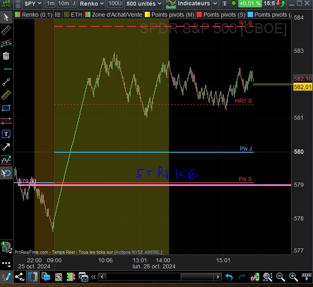313x287 pixels.
Task: Open the green red order book icon
Action: click(71, 277)
